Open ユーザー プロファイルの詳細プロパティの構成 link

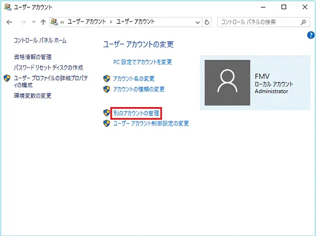click(51, 82)
